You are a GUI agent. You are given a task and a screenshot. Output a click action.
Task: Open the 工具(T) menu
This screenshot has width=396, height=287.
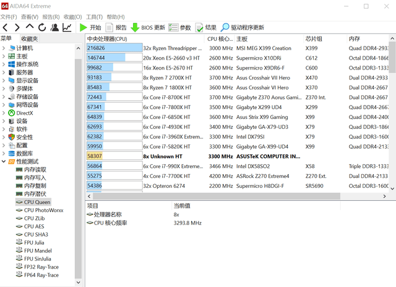coord(94,17)
